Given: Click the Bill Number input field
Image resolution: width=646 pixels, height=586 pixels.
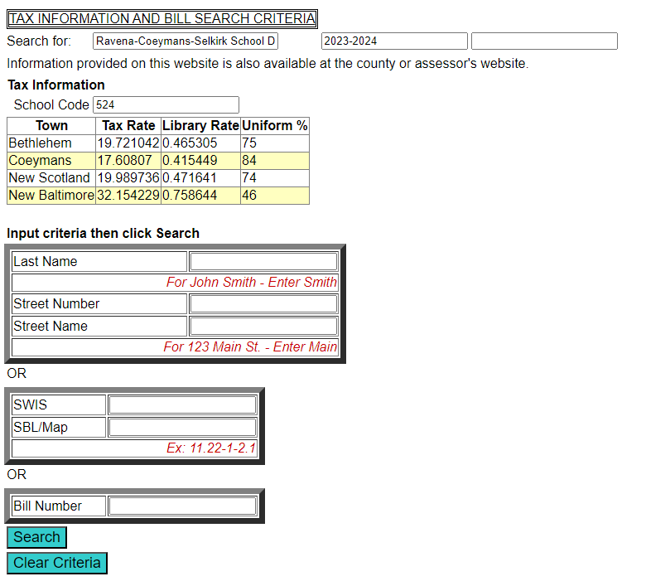Looking at the screenshot, I should pyautogui.click(x=182, y=506).
